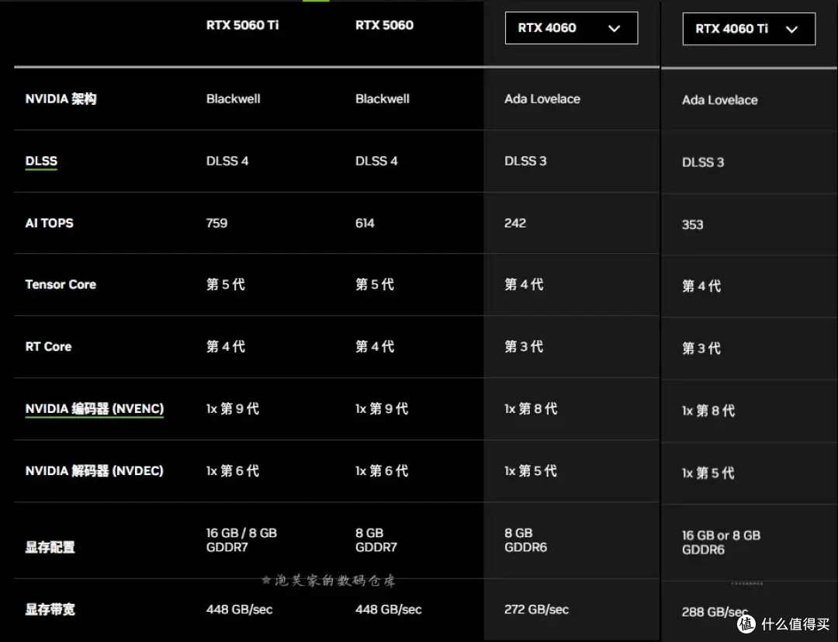Click the RTX 5060 Ti column header

pyautogui.click(x=243, y=25)
